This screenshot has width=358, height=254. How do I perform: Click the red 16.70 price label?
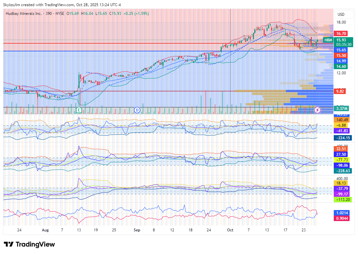tap(341, 34)
